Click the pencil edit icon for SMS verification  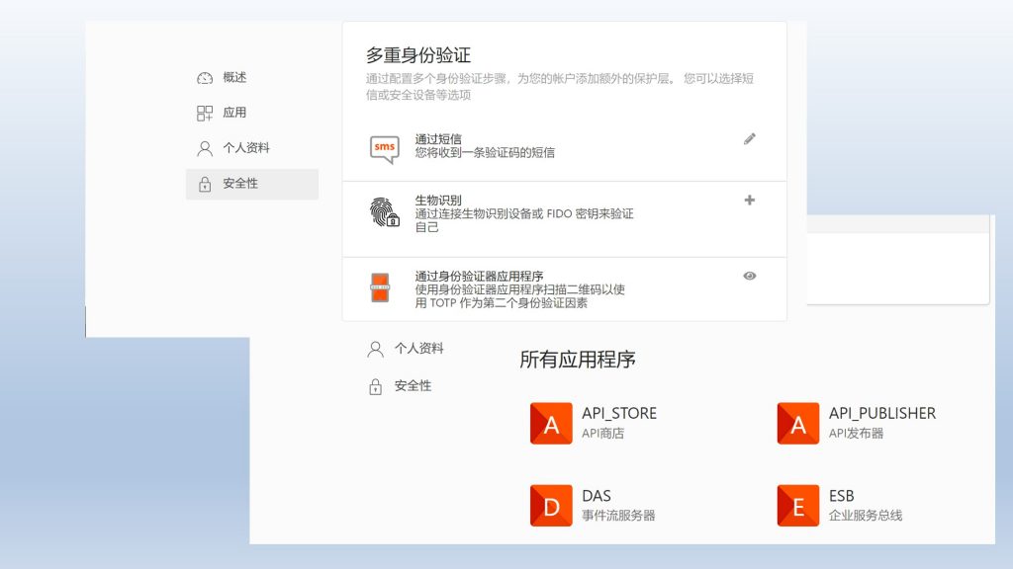pos(749,139)
